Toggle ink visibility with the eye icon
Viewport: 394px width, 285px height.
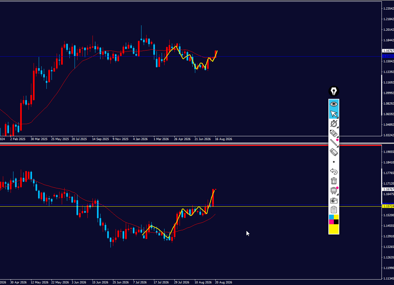(334, 104)
